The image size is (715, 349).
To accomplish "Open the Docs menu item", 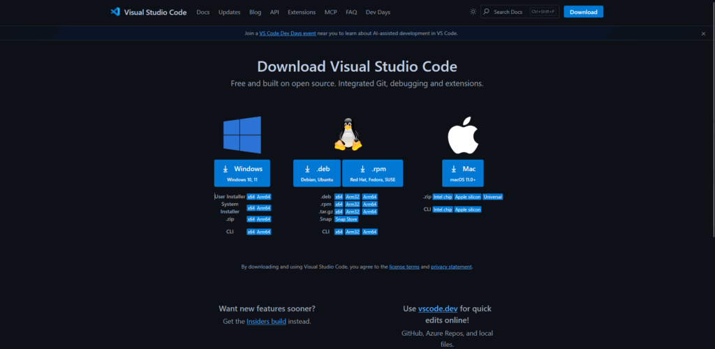I will click(203, 13).
